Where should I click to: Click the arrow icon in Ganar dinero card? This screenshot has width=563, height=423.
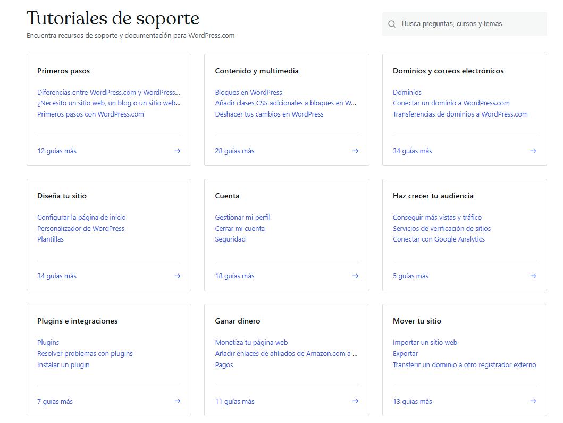pyautogui.click(x=355, y=401)
